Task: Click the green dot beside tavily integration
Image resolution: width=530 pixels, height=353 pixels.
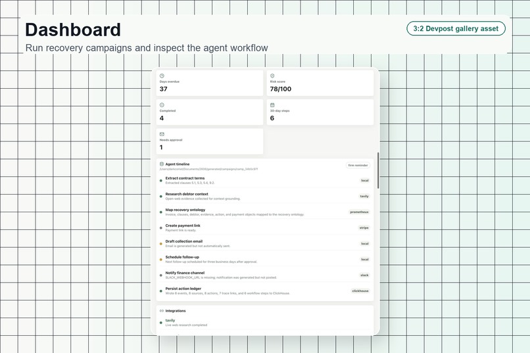Action: click(161, 323)
